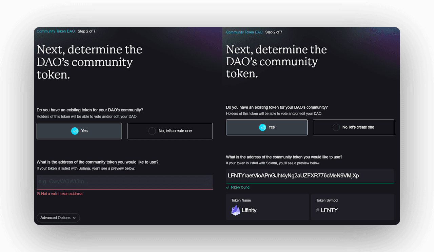Click the empty circle in left create-one option
Image resolution: width=434 pixels, height=252 pixels.
coord(152,131)
